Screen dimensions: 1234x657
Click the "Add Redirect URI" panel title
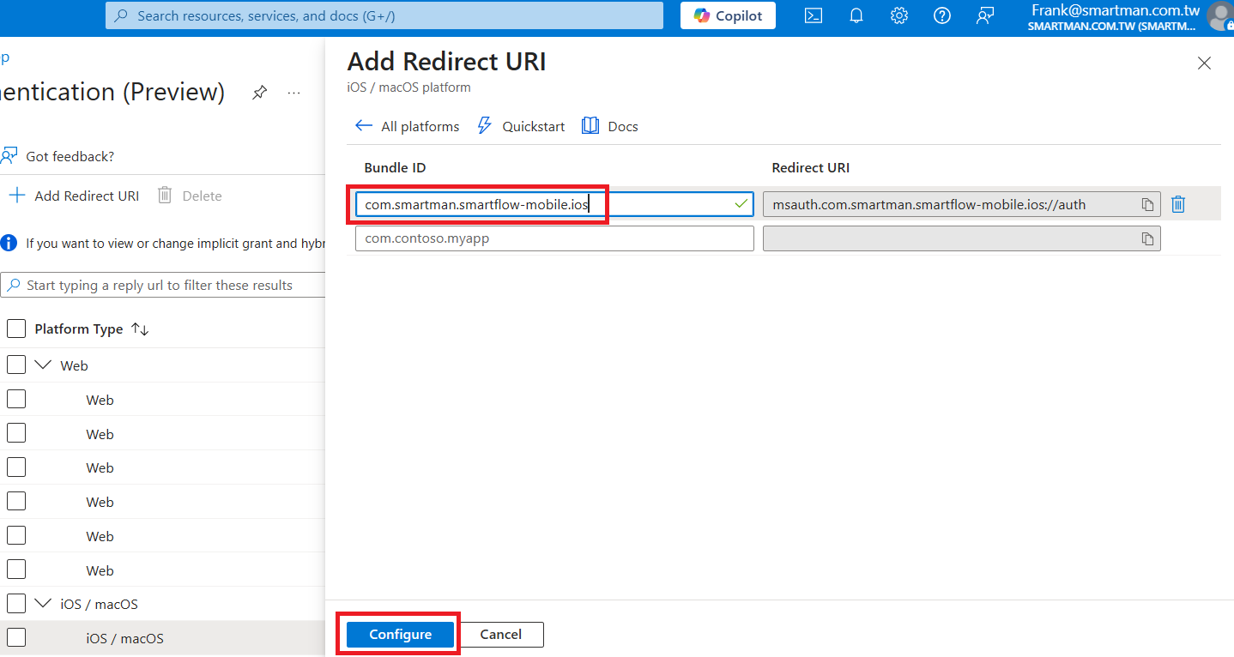446,62
